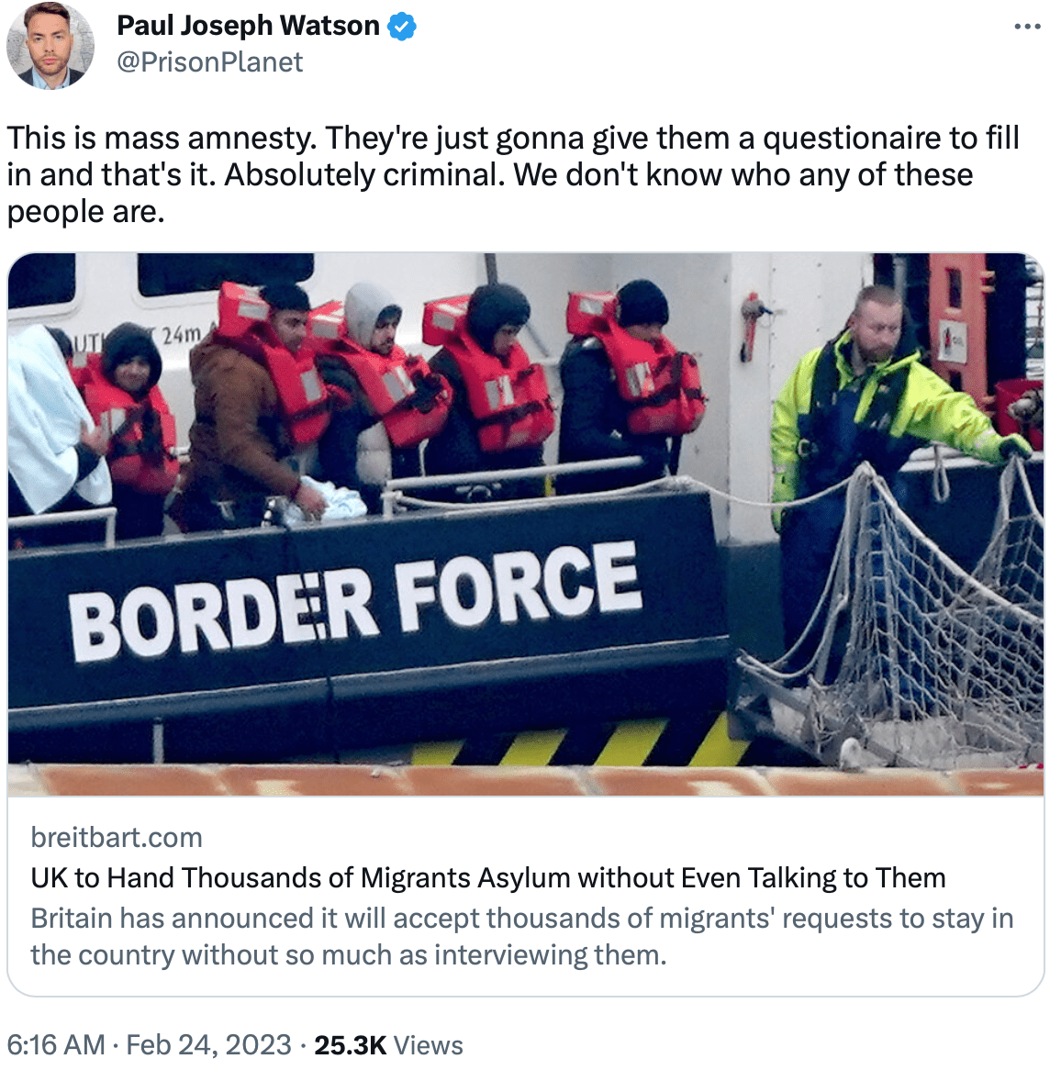The image size is (1050, 1070).
Task: Open the 'UK to Hand Thousands' headline
Action: click(x=488, y=877)
